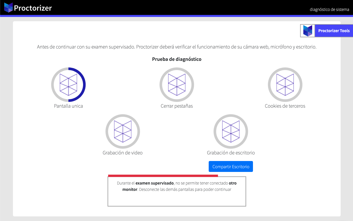Viewport: 353px width, 221px height.
Task: Click the Grabación de escritorio icon
Action: pyautogui.click(x=231, y=131)
